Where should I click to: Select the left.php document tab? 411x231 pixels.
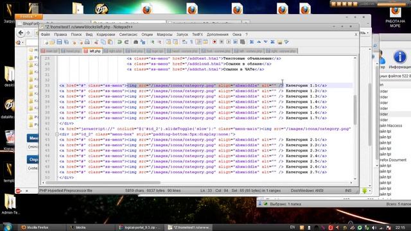coord(92,51)
